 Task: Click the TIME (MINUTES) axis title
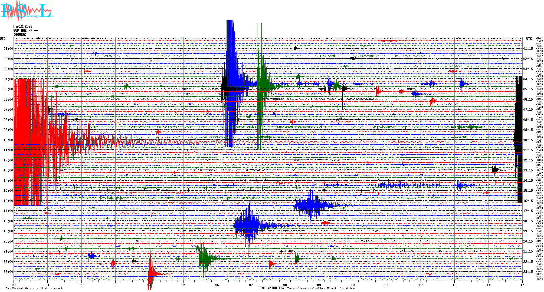pos(271,288)
